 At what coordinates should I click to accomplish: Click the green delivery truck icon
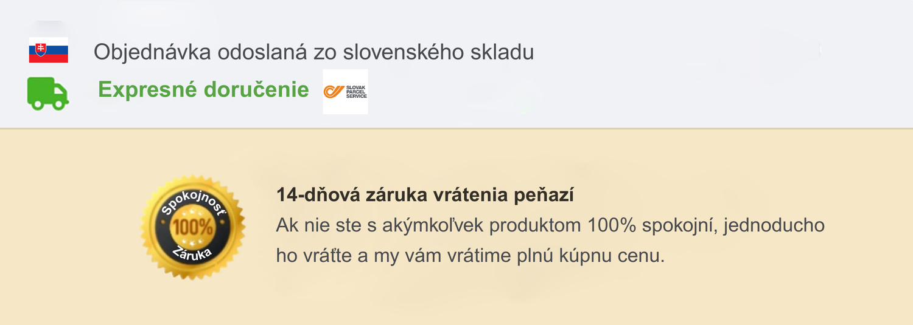click(x=47, y=93)
